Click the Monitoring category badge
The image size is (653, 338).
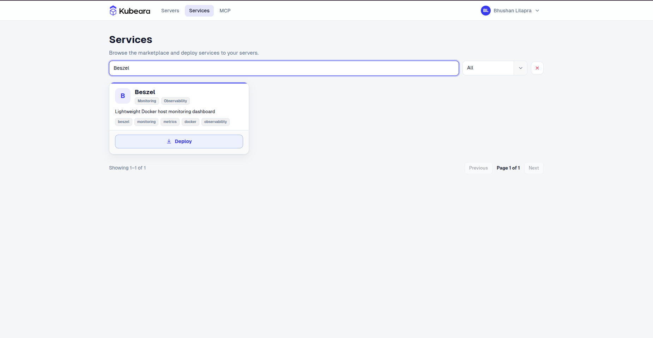(147, 101)
